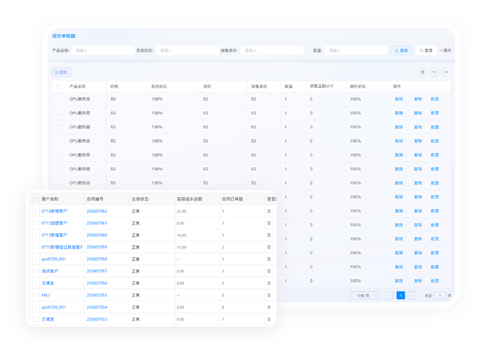This screenshot has width=486, height=355.
Task: Check the row with contract 202607055
Action: click(34, 296)
